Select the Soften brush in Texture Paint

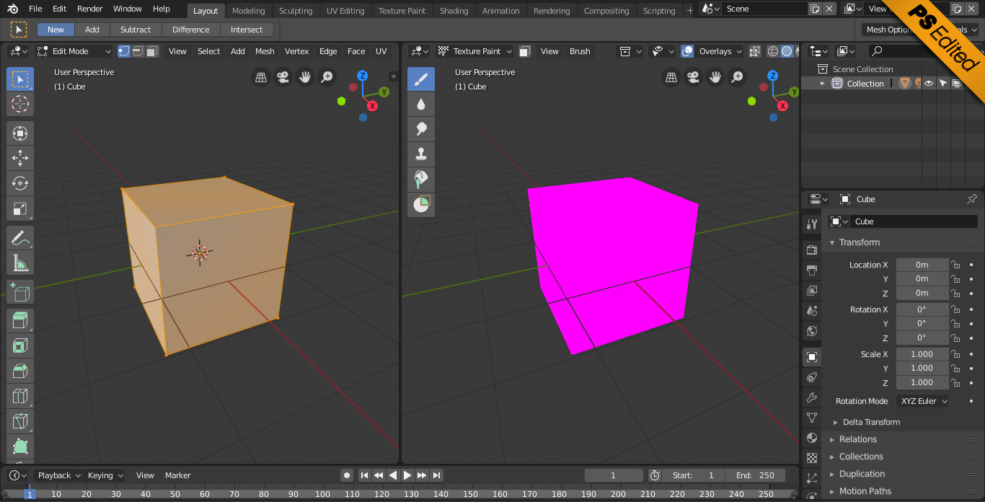coord(422,104)
